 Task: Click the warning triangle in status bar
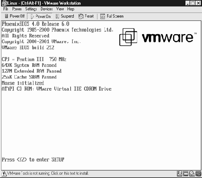point(4,173)
